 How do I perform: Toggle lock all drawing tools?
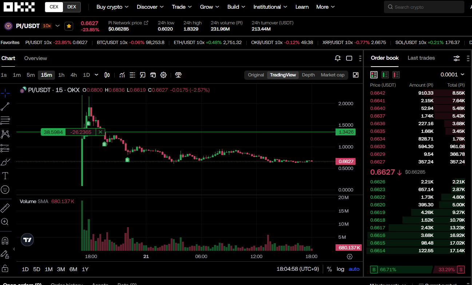(x=5, y=268)
